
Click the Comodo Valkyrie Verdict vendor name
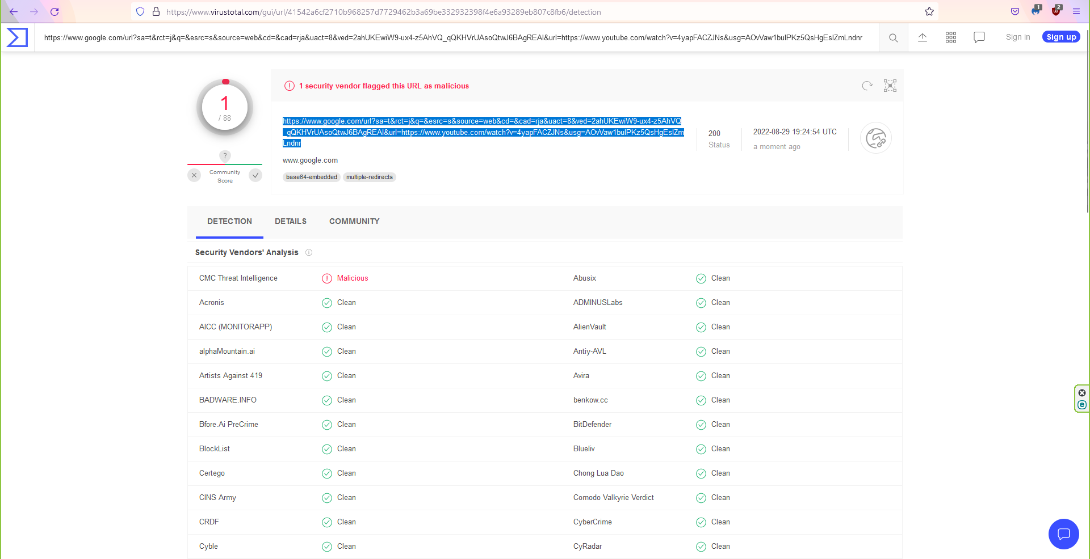point(614,498)
